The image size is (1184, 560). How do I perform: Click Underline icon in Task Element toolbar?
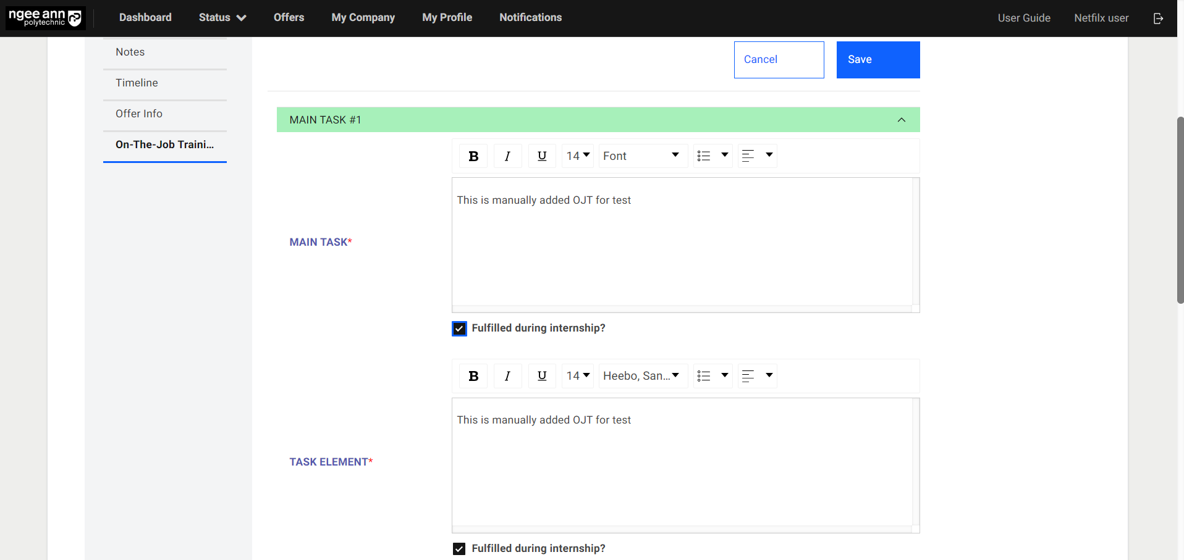[542, 376]
